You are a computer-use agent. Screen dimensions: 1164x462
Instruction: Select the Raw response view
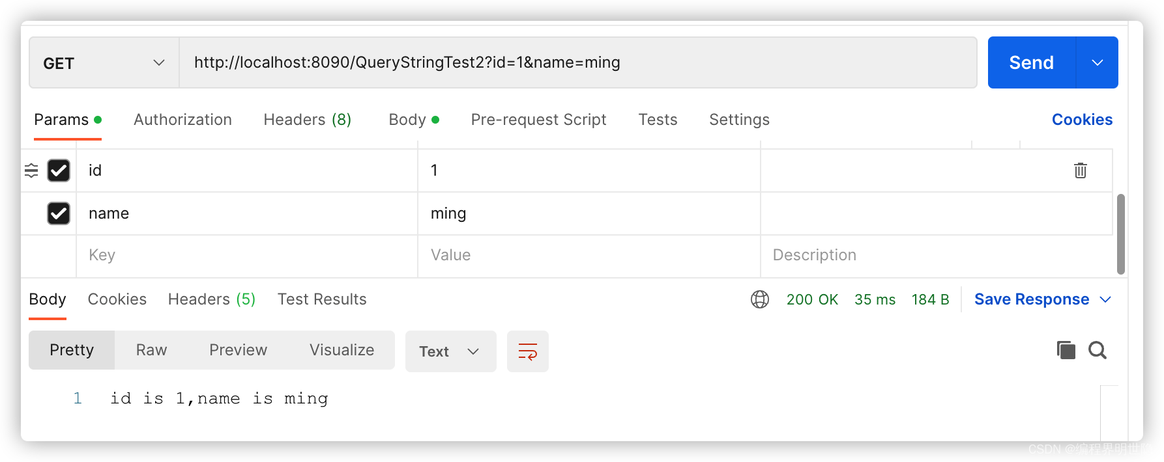point(151,350)
